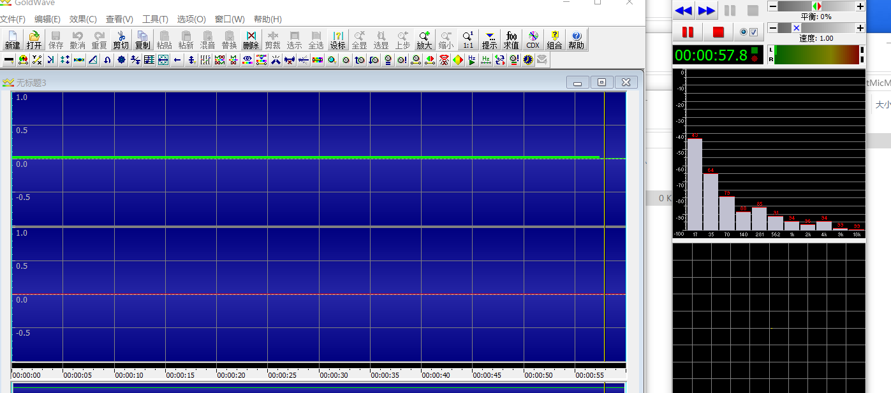Open the CDX disc reader tool
The height and width of the screenshot is (393, 891).
(x=533, y=39)
